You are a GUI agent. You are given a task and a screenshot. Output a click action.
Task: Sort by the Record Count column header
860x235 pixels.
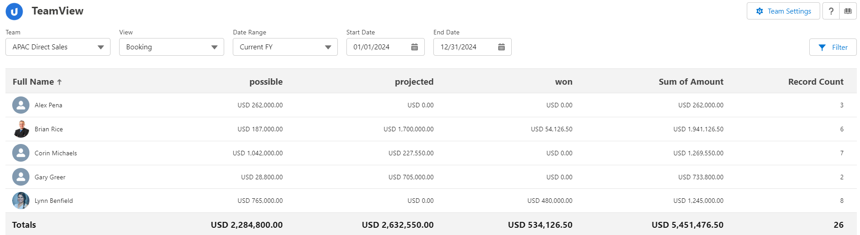click(x=816, y=82)
